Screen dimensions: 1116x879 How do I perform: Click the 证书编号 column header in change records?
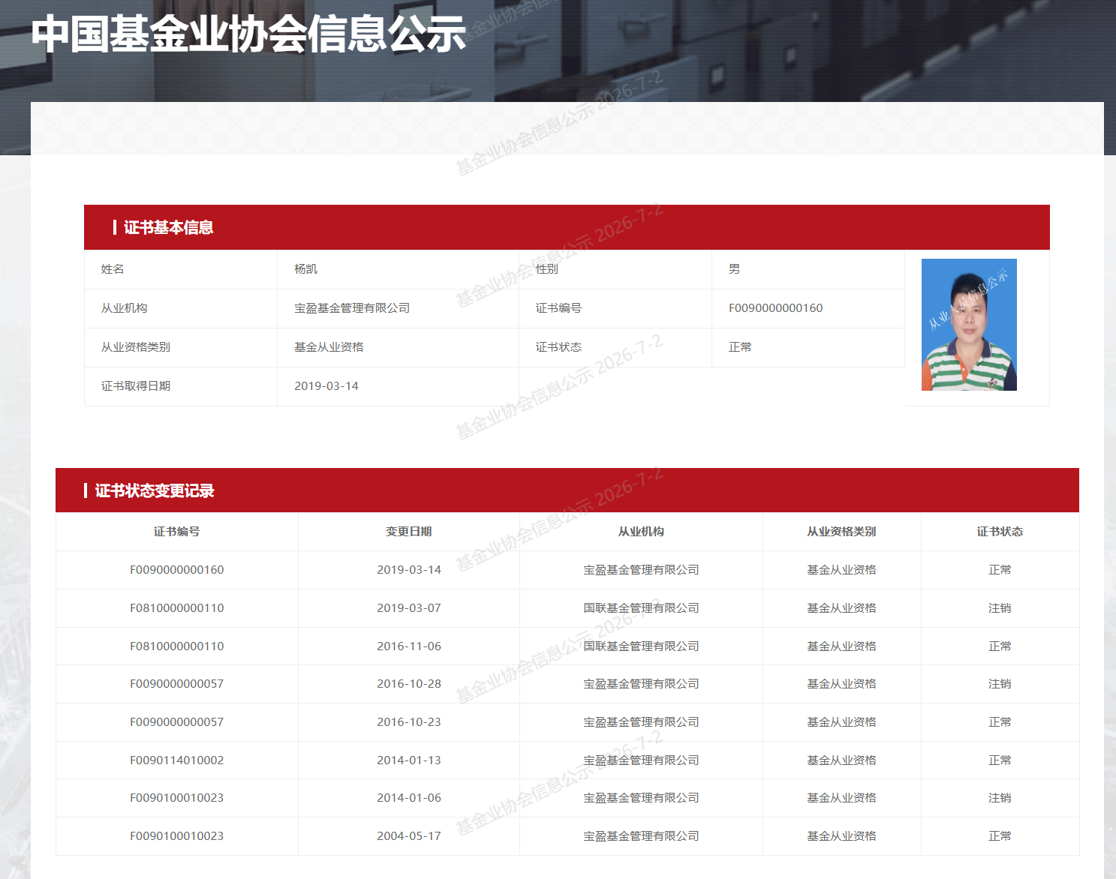pyautogui.click(x=177, y=532)
